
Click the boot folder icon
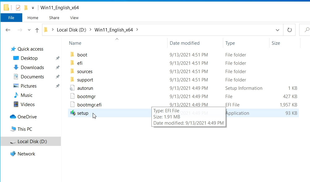click(73, 55)
